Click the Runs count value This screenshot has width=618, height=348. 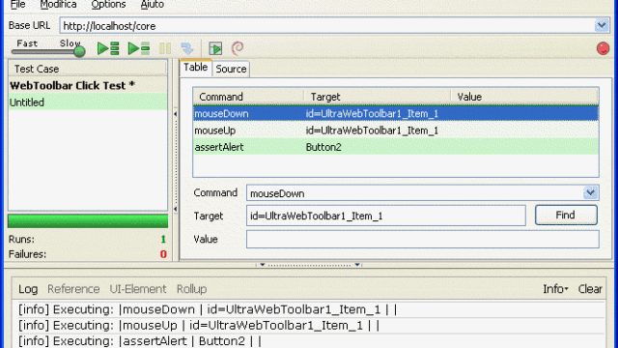(x=163, y=239)
